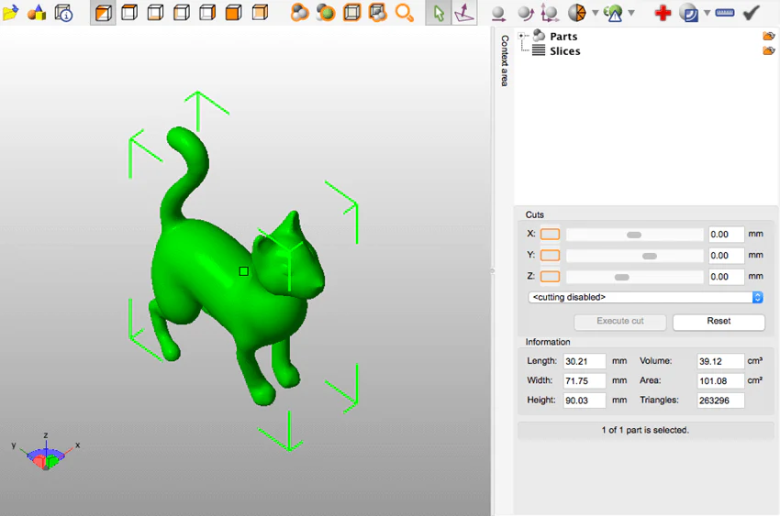Switch to the bottom view cube

point(155,13)
